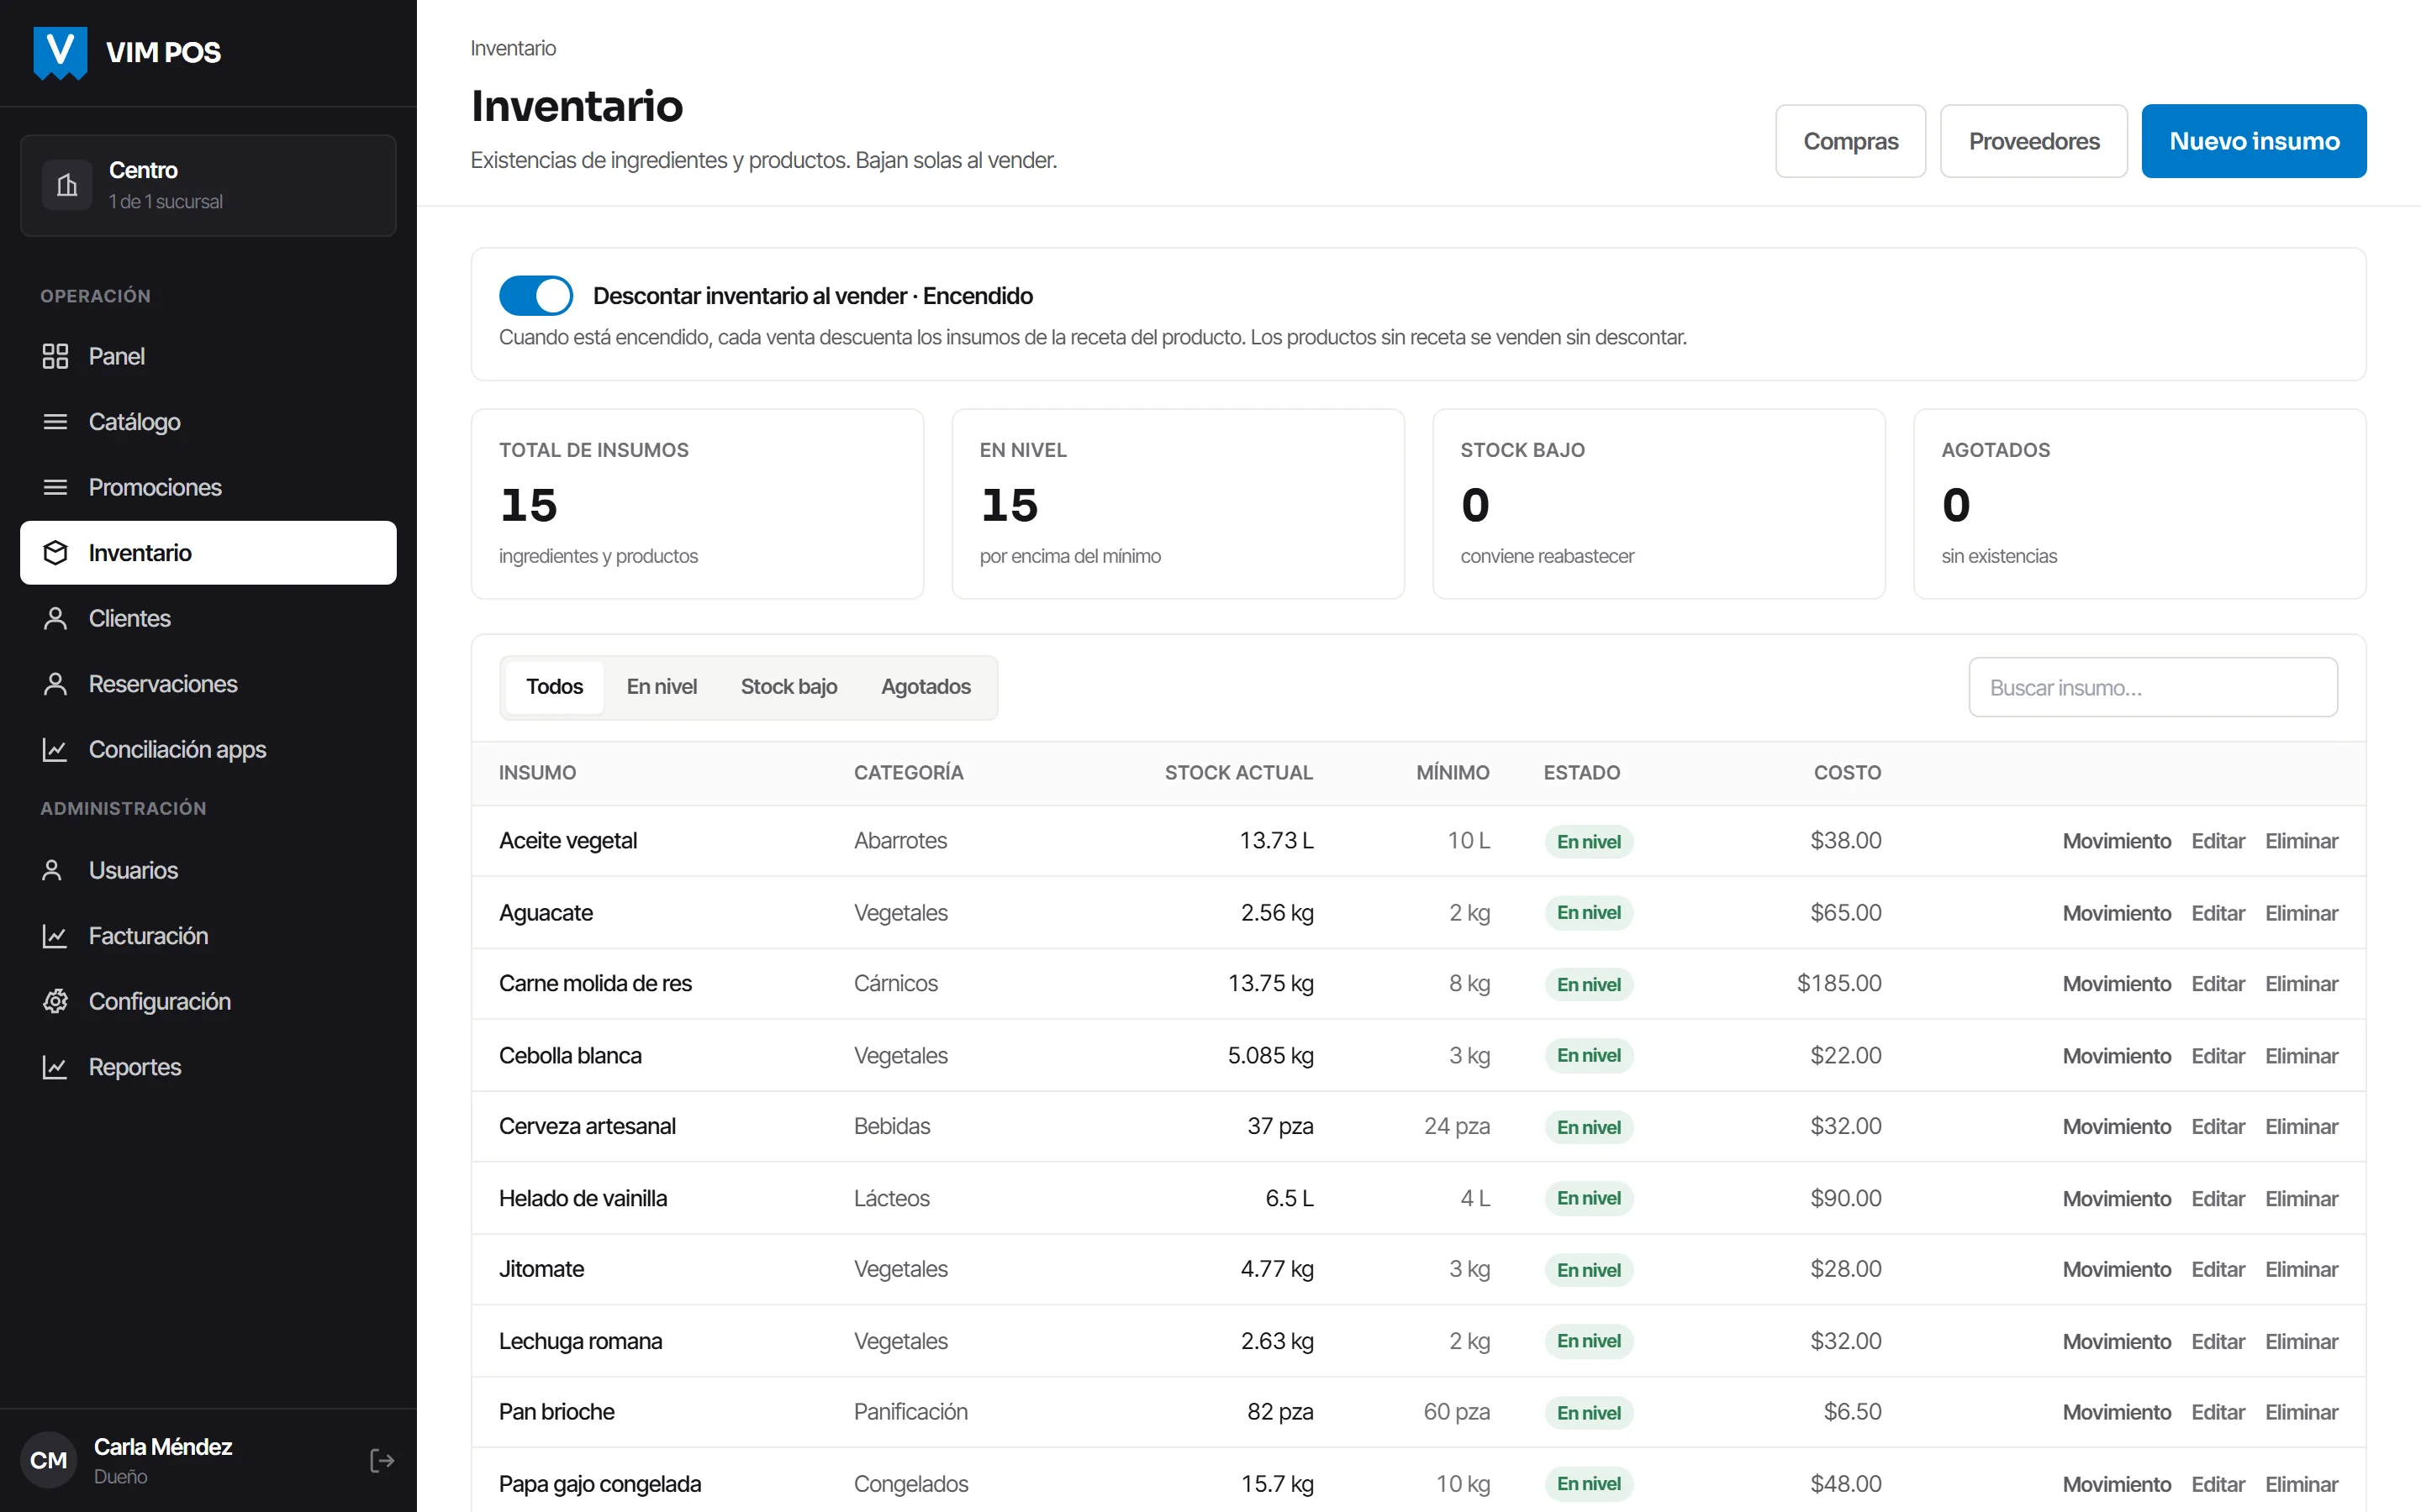Viewport: 2421px width, 1512px height.
Task: Click the Reservaciones person icon
Action: pos(55,684)
